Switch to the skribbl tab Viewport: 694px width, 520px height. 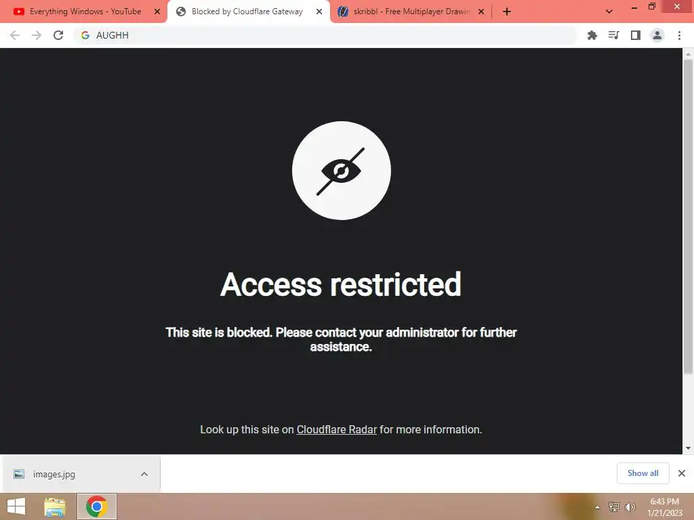click(411, 12)
